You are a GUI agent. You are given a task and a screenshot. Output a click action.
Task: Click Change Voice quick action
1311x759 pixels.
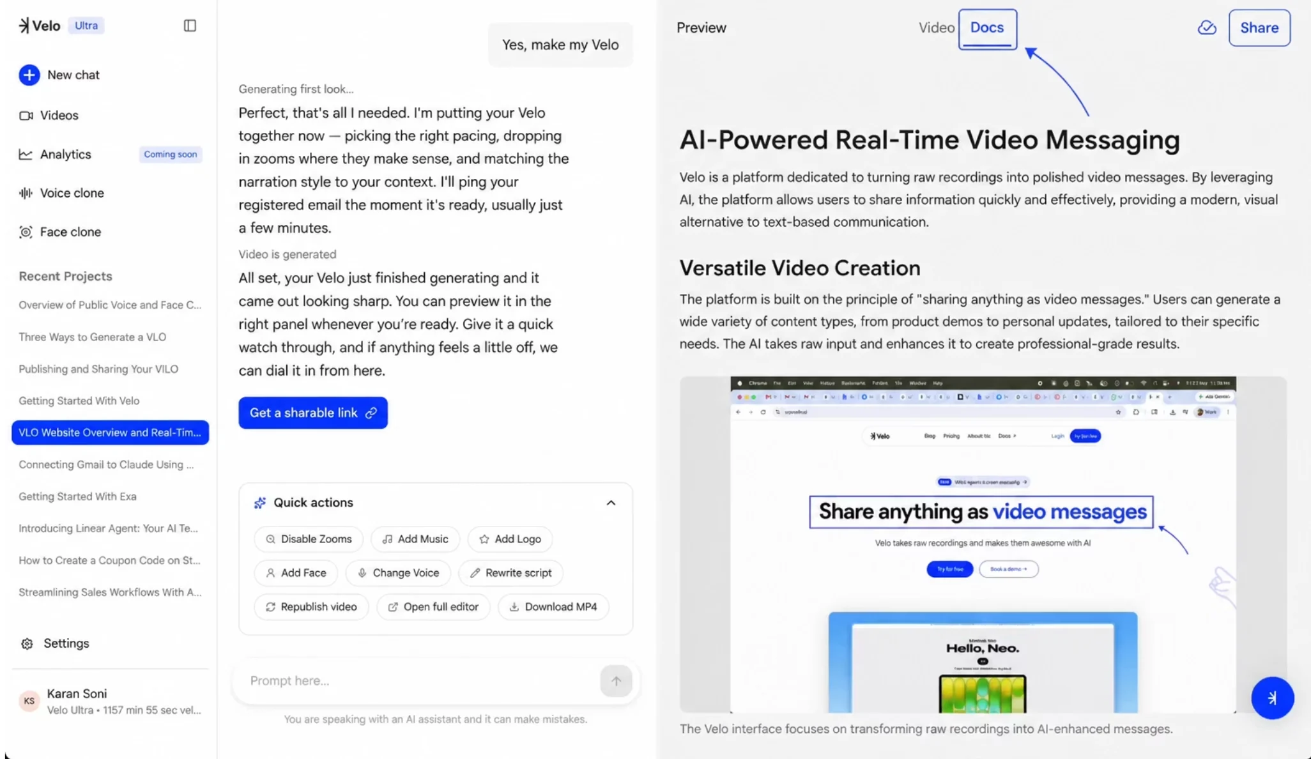pyautogui.click(x=398, y=573)
